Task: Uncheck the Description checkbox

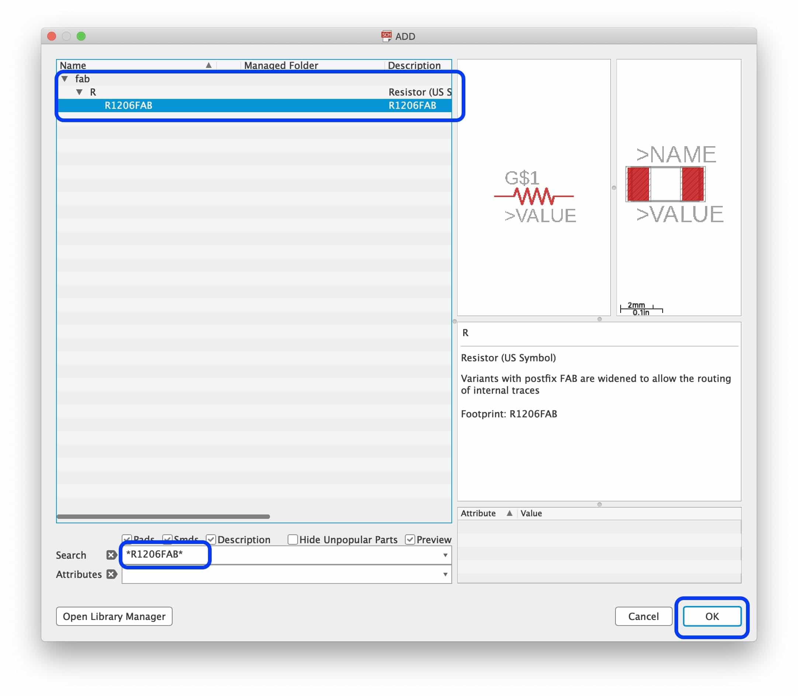Action: pyautogui.click(x=211, y=540)
